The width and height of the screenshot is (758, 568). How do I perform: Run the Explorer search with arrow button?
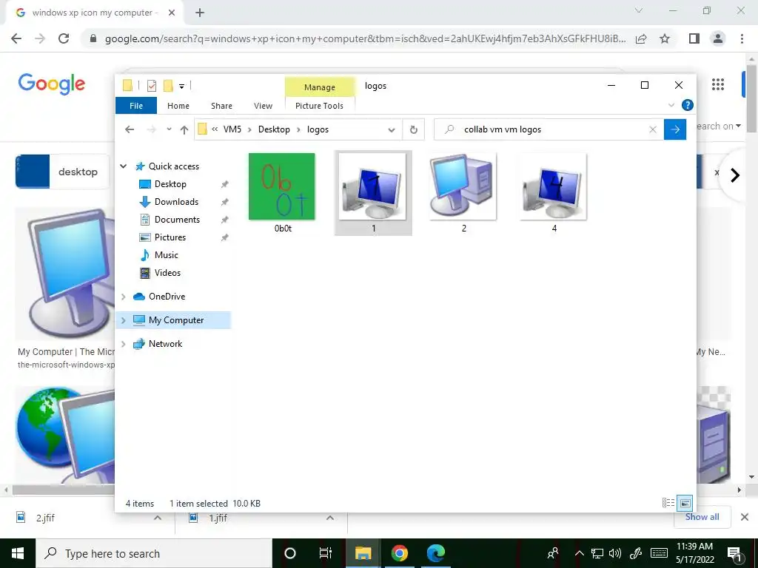pos(675,129)
